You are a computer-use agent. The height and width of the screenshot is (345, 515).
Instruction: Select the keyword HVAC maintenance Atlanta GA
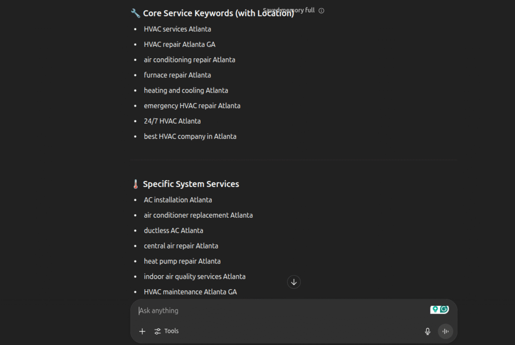pyautogui.click(x=190, y=292)
